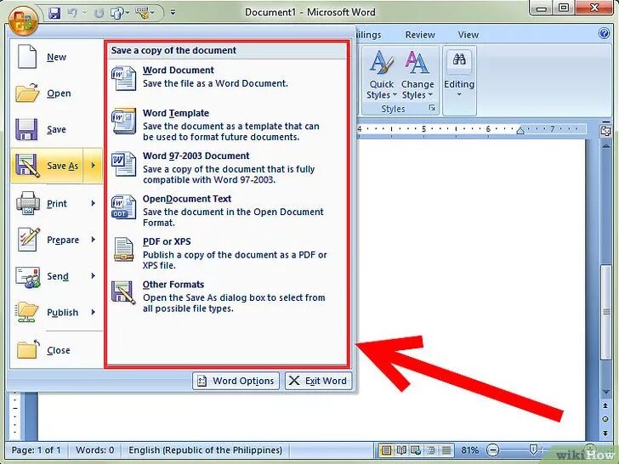Switch to Web Layout view
Screen dimensions: 619x464
click(416, 450)
